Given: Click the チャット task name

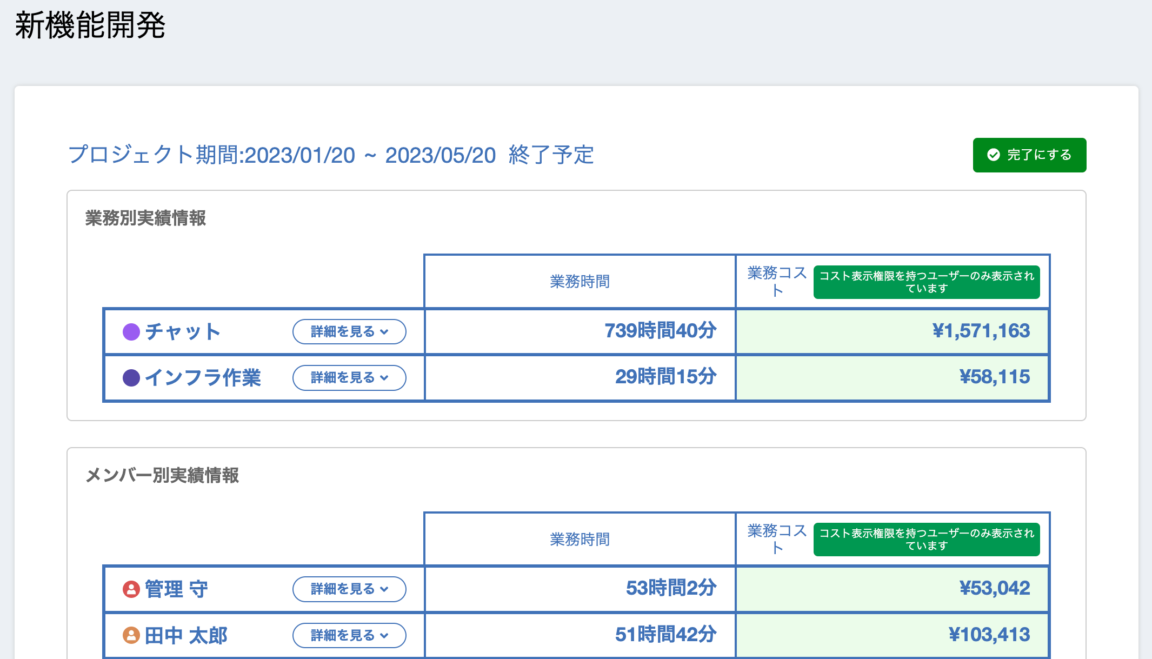Looking at the screenshot, I should click(x=183, y=331).
